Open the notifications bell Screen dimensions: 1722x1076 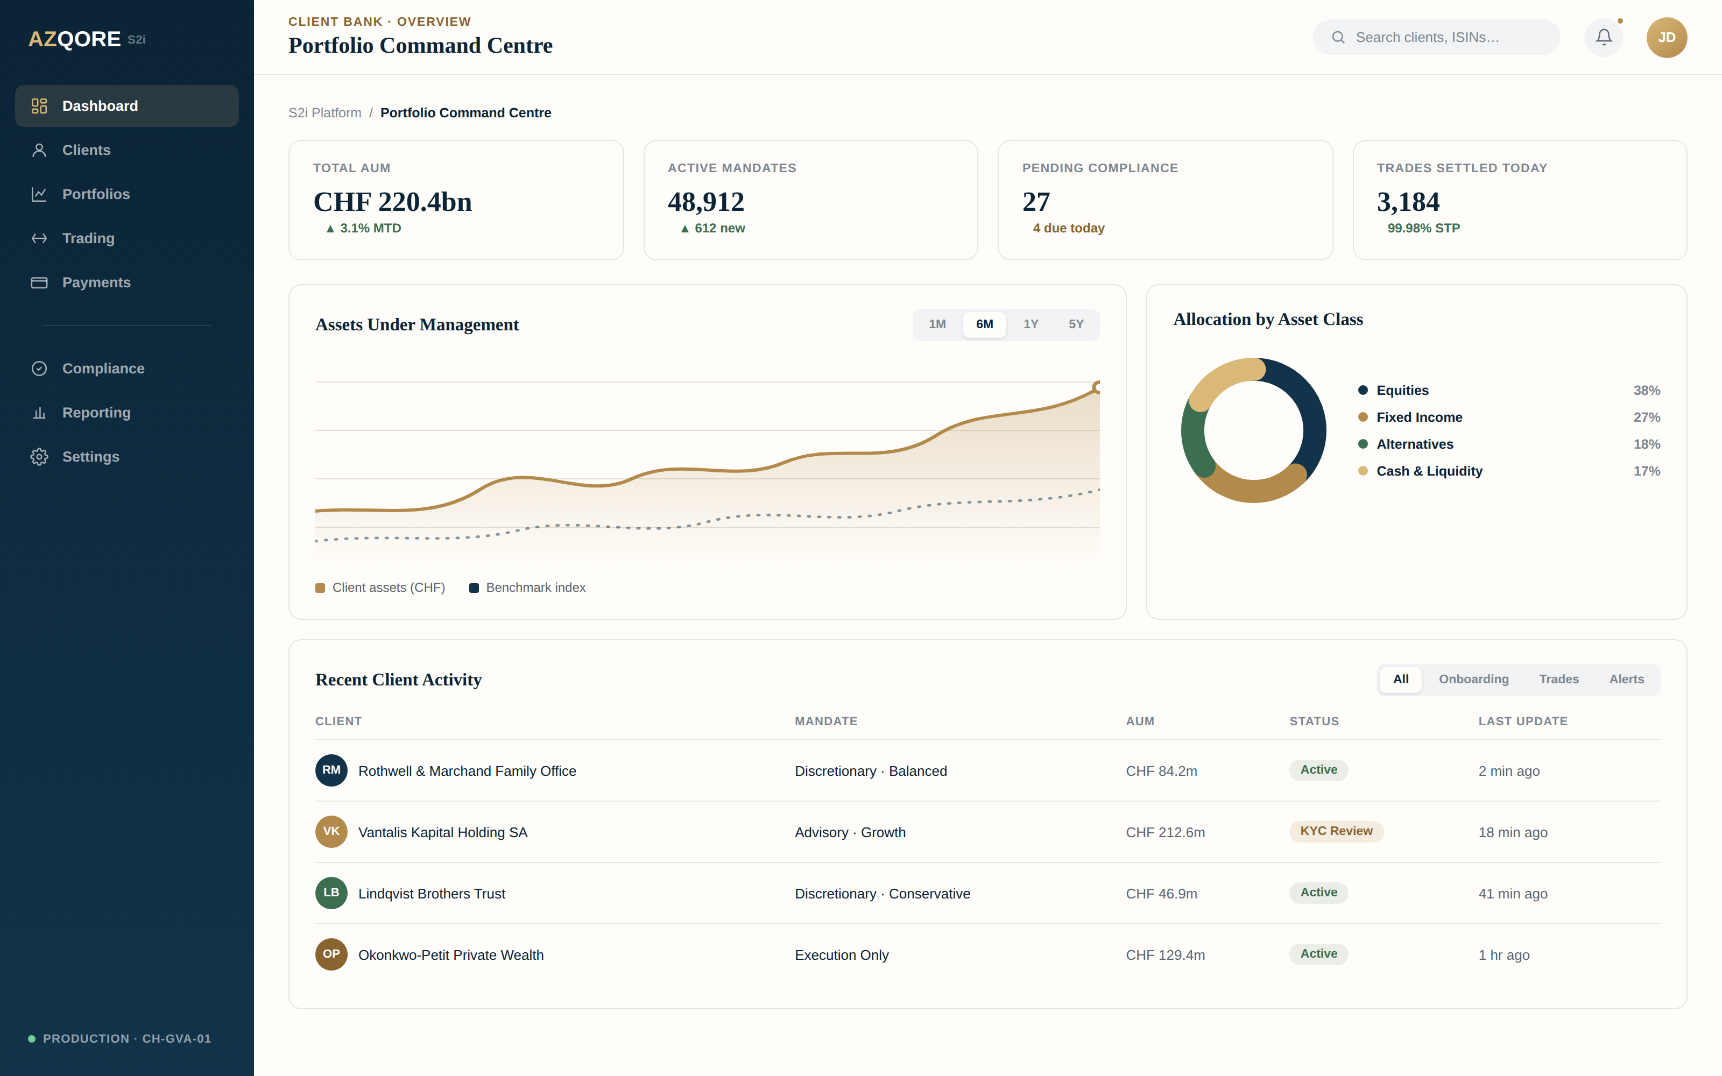[x=1603, y=37]
